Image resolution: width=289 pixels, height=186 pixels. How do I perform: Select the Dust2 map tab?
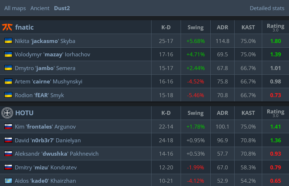[62, 8]
